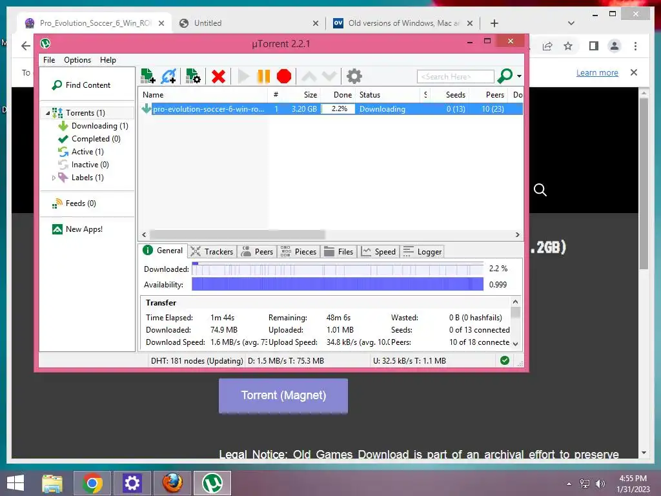Open a new Chrome tab with plus

tap(494, 23)
